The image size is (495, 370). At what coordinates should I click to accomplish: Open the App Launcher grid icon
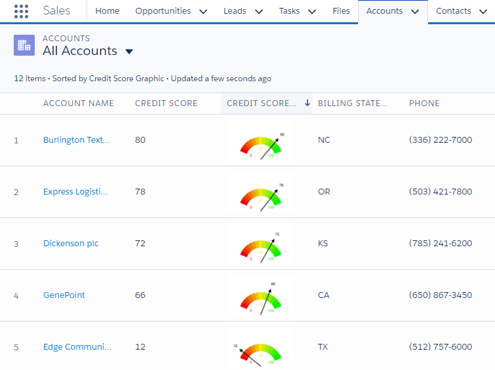pyautogui.click(x=21, y=11)
